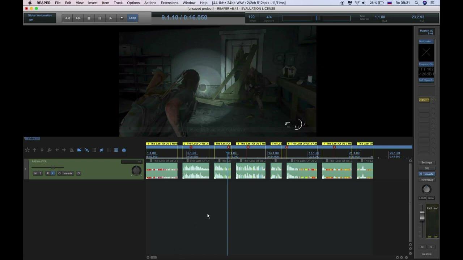Viewport: 463px width, 260px height.
Task: Click the Redo right-arrow toolbar icon
Action: coord(64,150)
